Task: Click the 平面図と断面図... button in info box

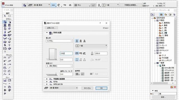Action: pyautogui.click(x=131, y=5)
